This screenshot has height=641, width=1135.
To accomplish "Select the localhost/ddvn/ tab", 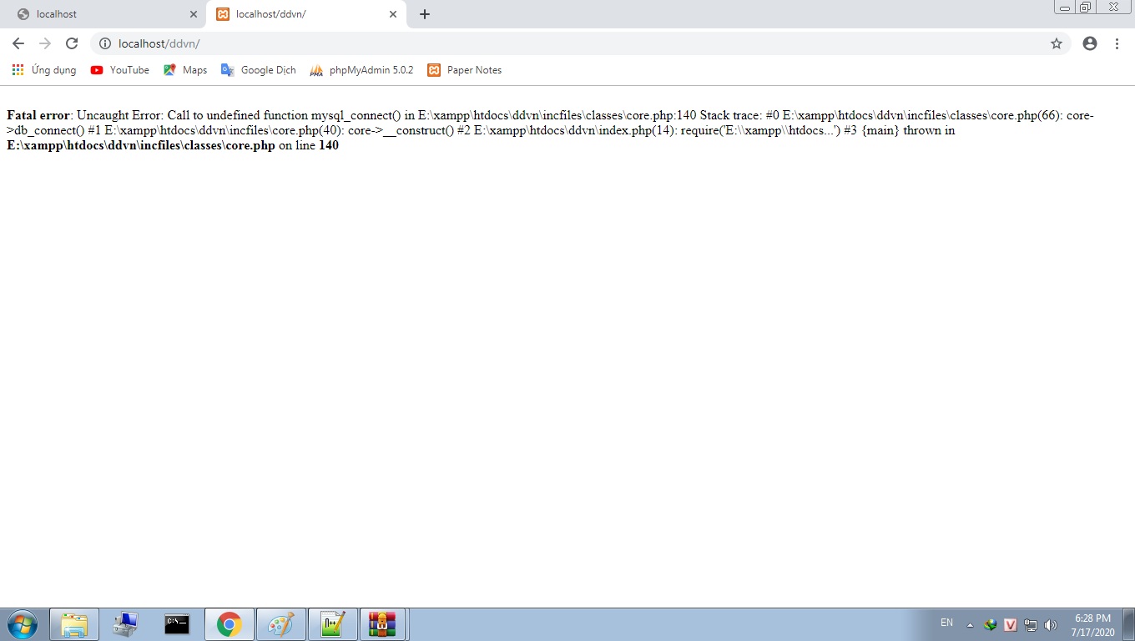I will pos(300,14).
